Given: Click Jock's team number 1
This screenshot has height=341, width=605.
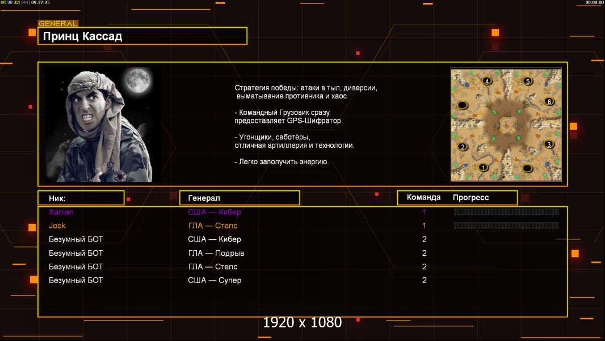Looking at the screenshot, I should click(x=424, y=226).
